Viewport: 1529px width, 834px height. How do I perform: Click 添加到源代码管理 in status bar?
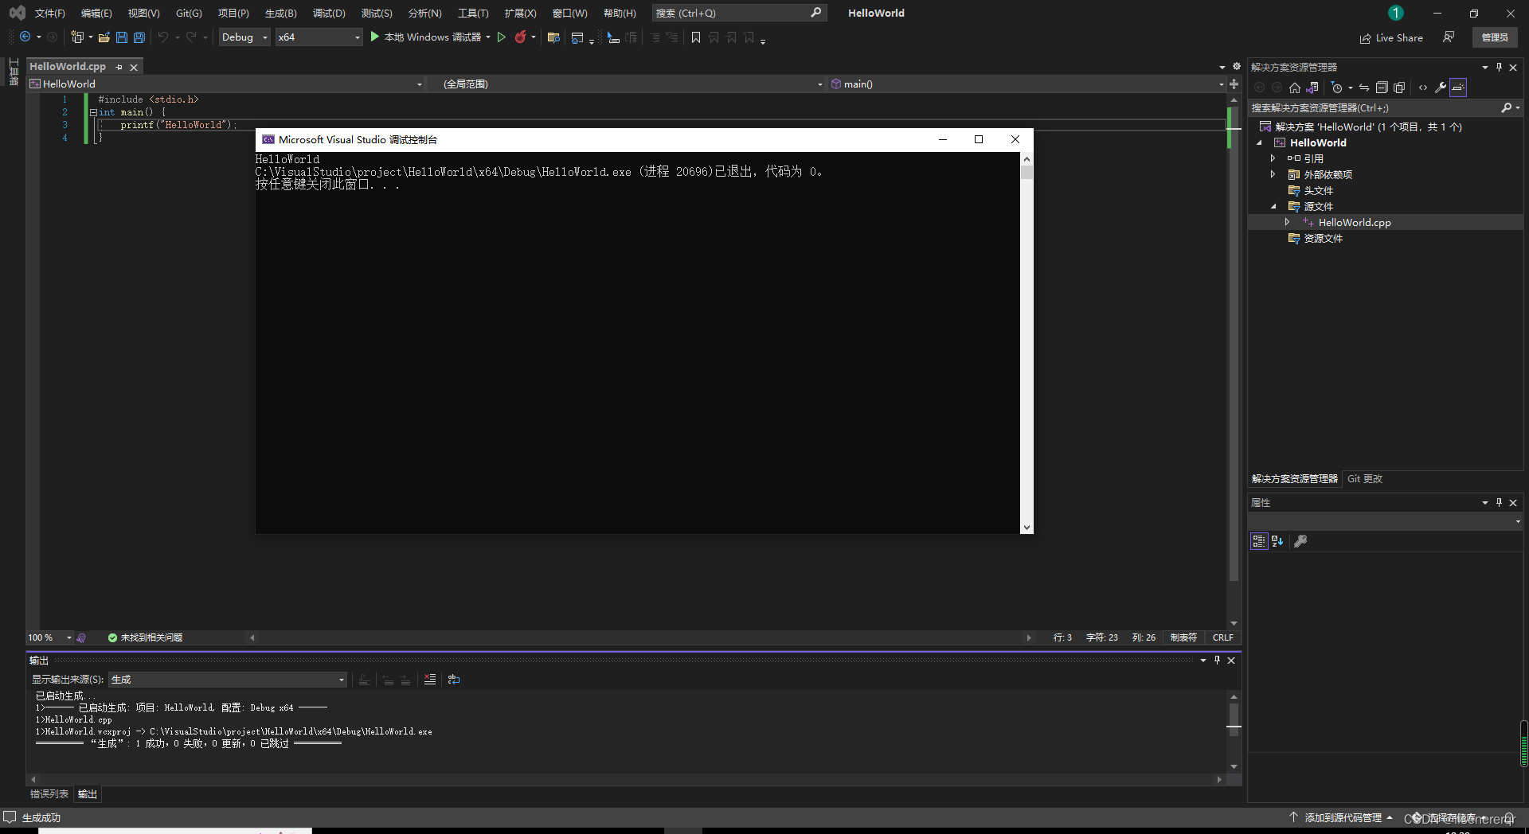tap(1341, 817)
